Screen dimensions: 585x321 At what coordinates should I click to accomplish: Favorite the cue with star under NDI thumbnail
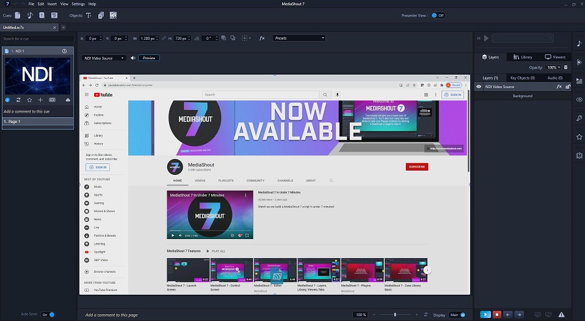point(29,100)
